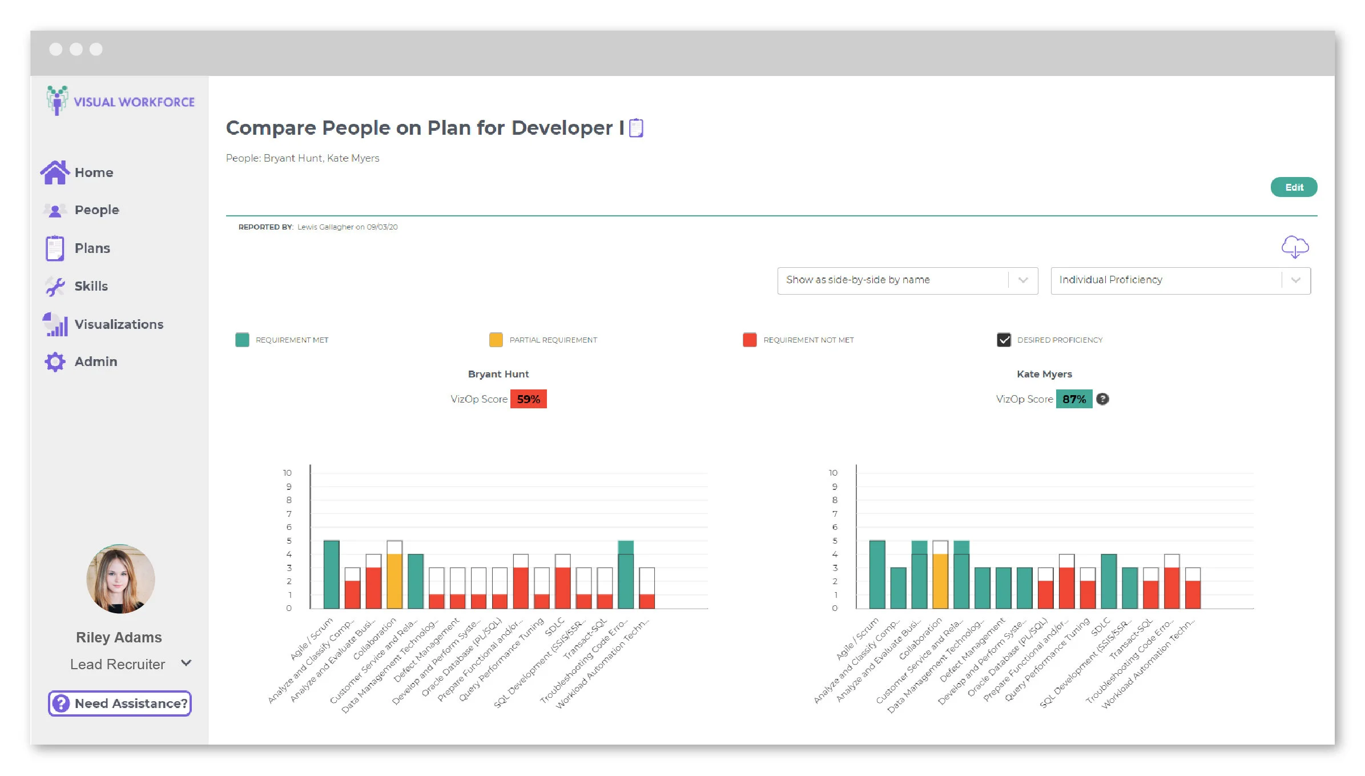
Task: Select Kate Myers name heading
Action: [1045, 374]
